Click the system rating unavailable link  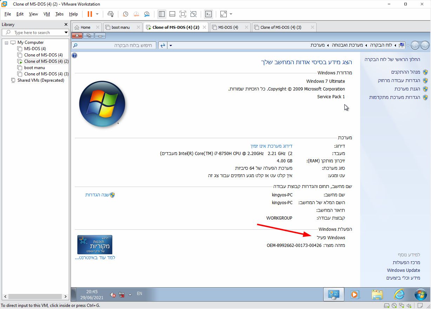271,146
